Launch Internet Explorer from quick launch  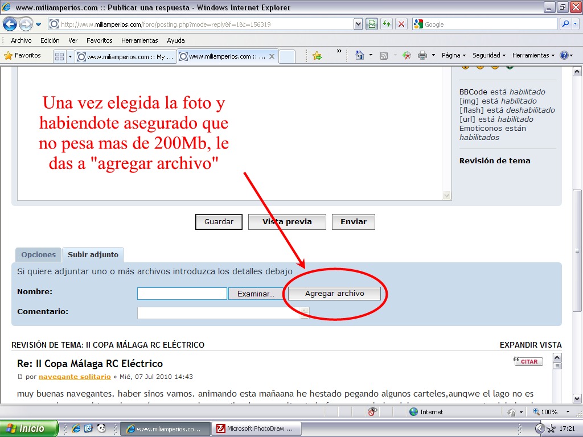tap(76, 428)
